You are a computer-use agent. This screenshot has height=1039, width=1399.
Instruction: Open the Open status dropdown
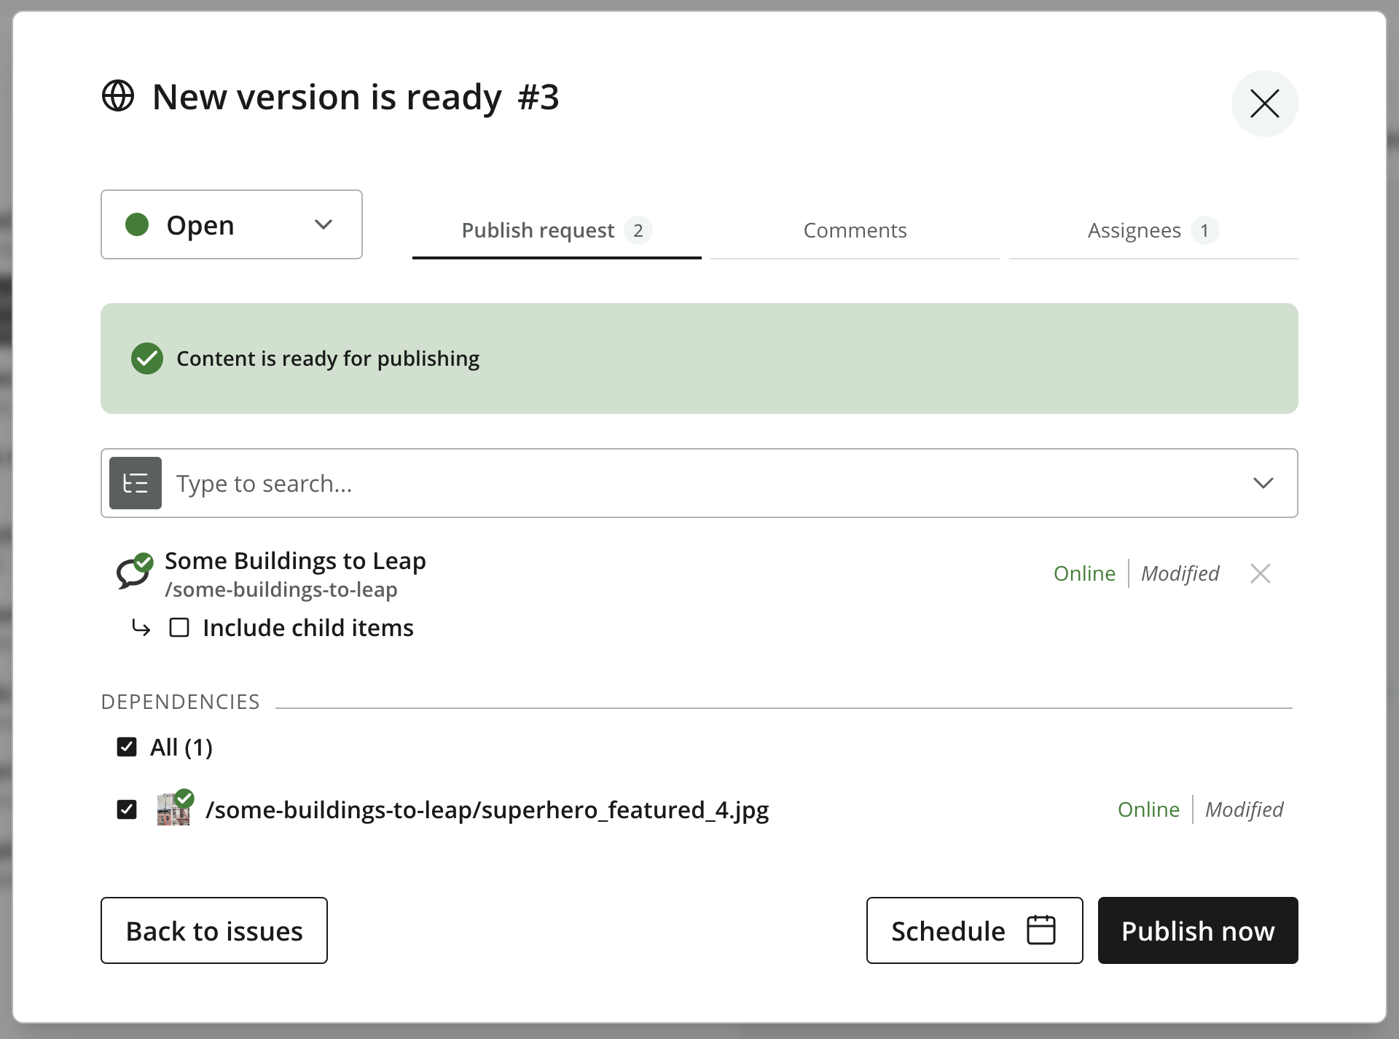232,224
